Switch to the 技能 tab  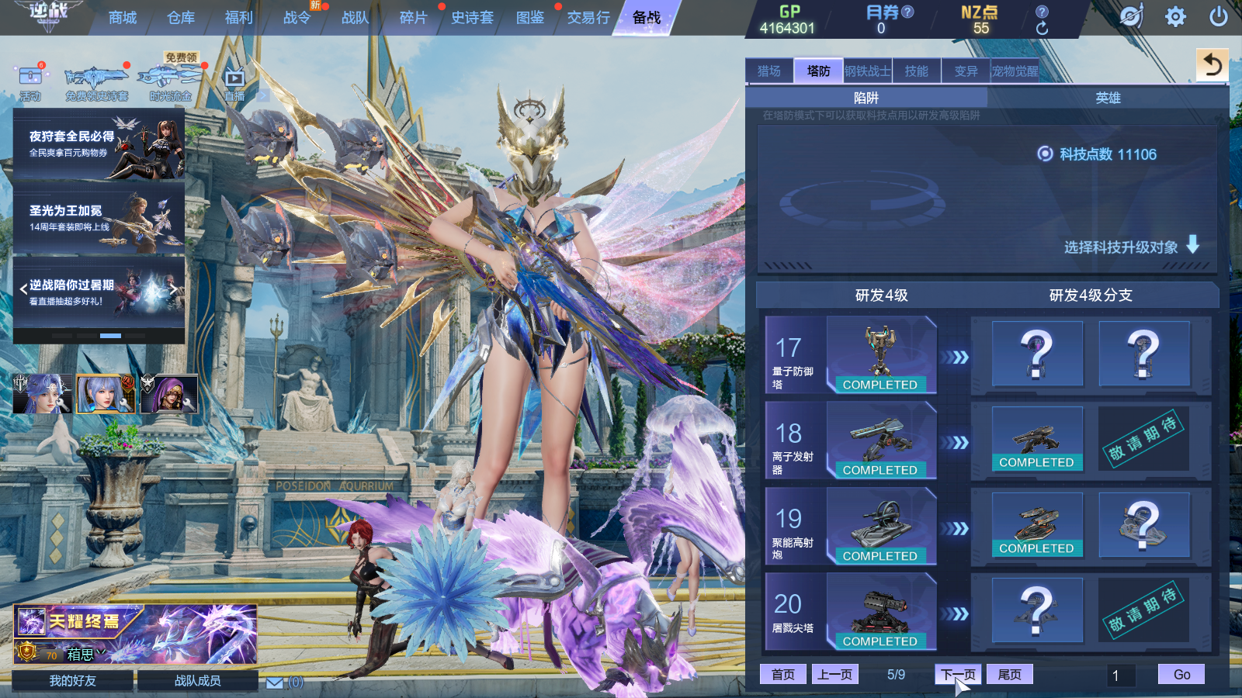coord(916,71)
